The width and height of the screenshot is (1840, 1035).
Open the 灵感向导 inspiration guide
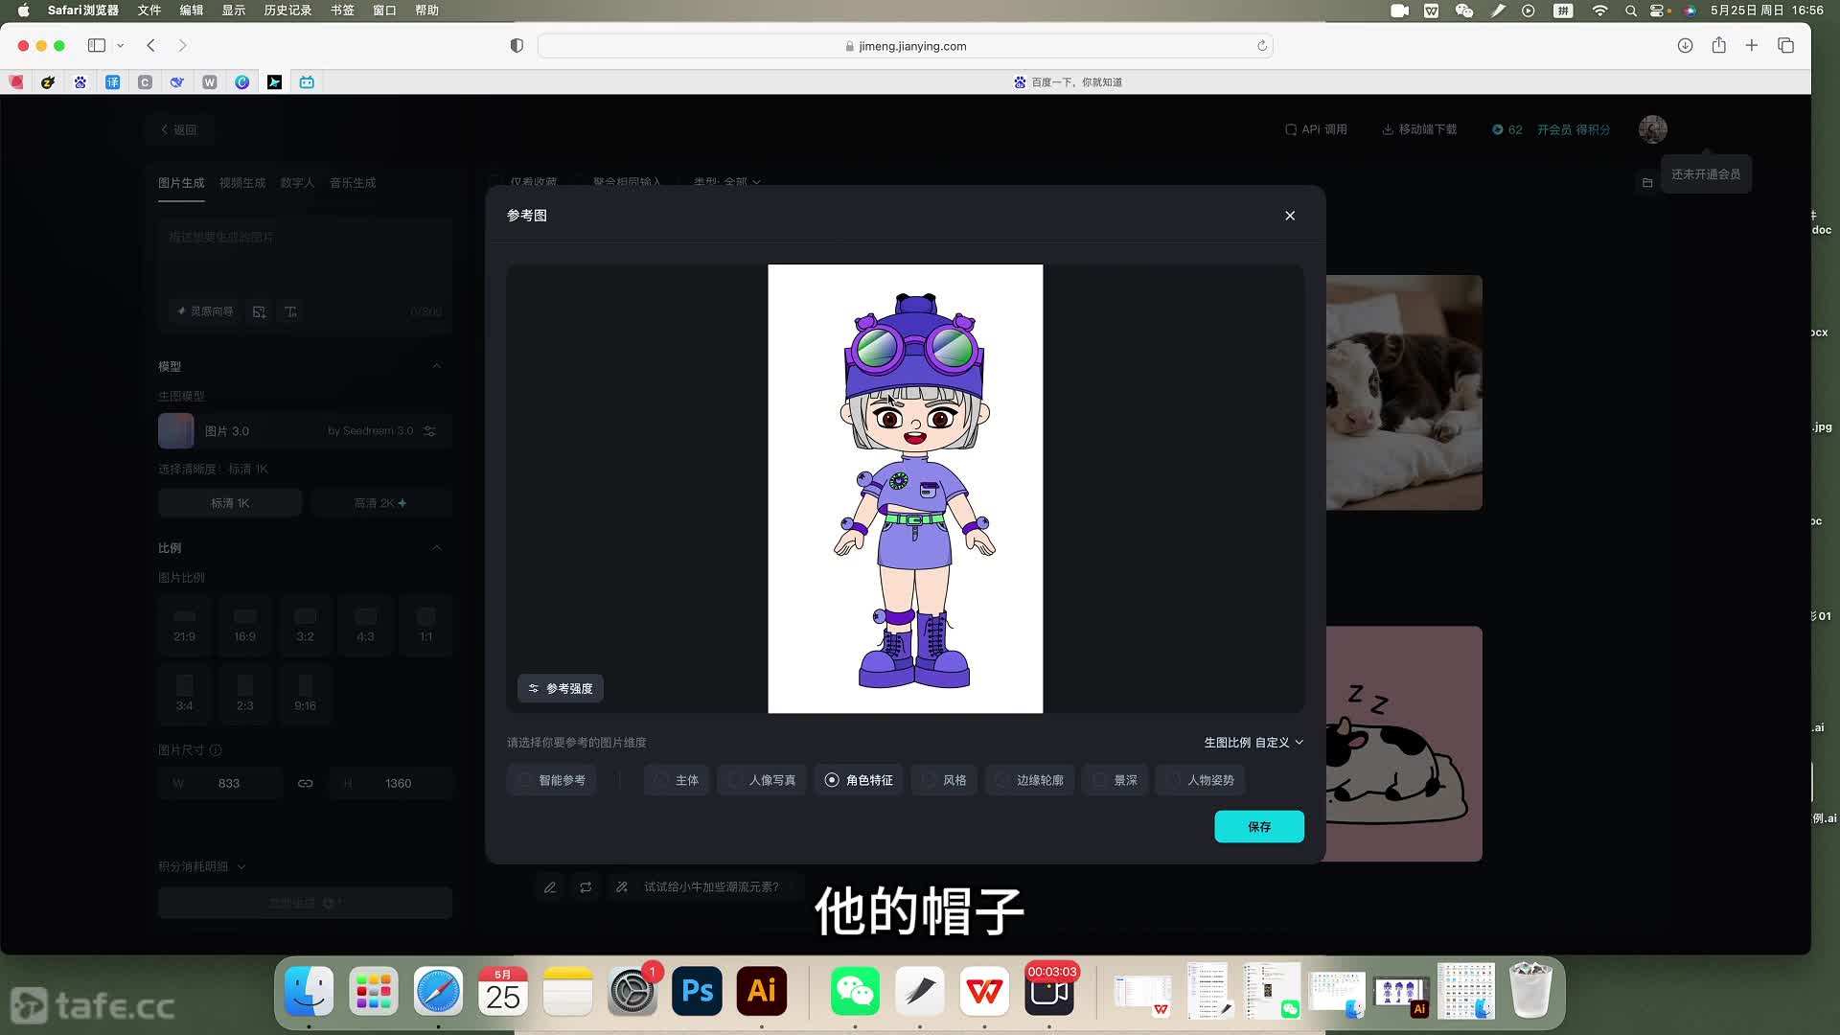[x=205, y=311]
